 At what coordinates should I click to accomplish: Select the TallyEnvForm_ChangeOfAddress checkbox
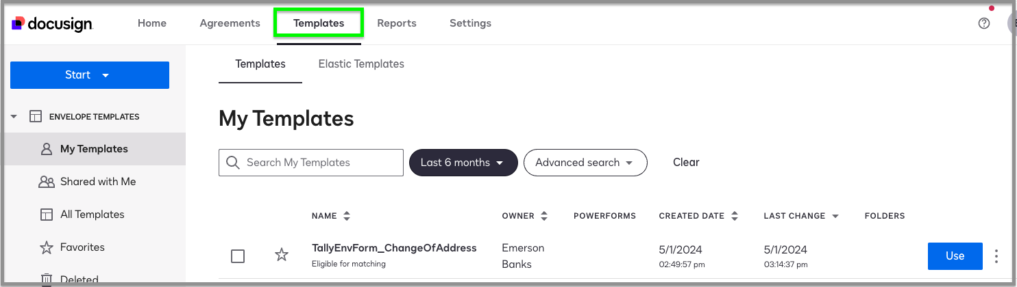[238, 256]
